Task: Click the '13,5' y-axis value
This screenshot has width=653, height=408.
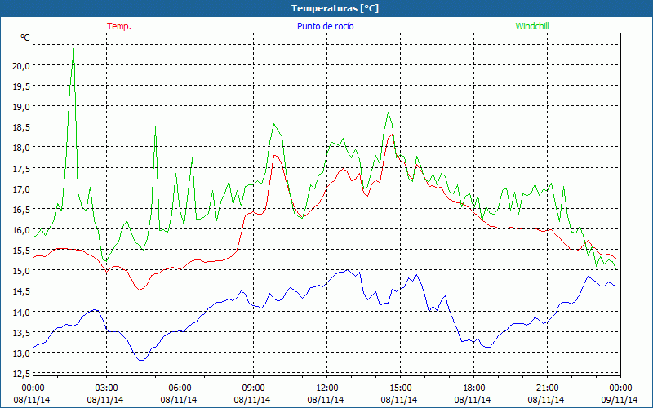Action: point(21,332)
